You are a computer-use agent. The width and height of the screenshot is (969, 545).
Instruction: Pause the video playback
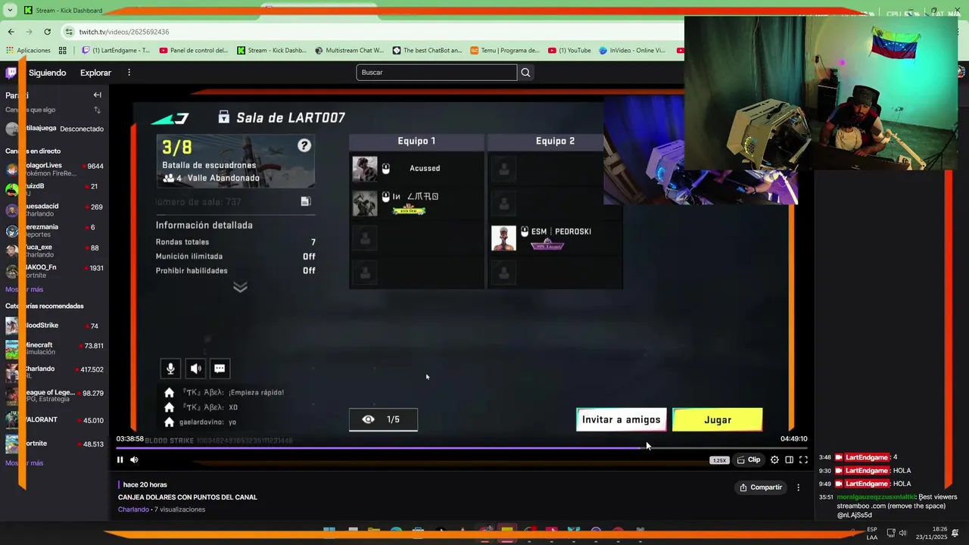tap(120, 459)
